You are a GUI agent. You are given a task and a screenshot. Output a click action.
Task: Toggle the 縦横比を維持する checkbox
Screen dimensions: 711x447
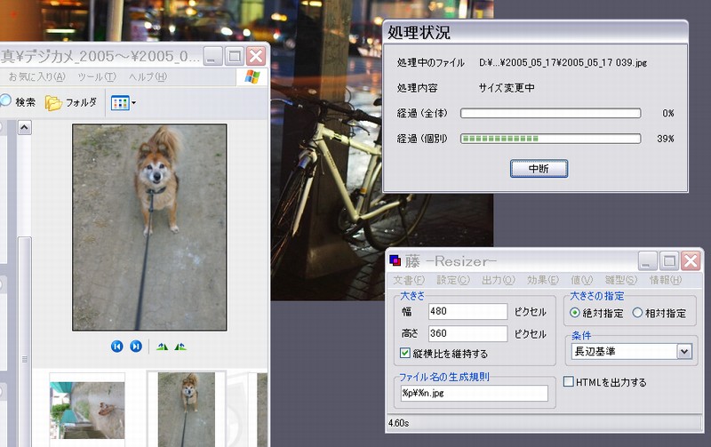[x=405, y=354]
